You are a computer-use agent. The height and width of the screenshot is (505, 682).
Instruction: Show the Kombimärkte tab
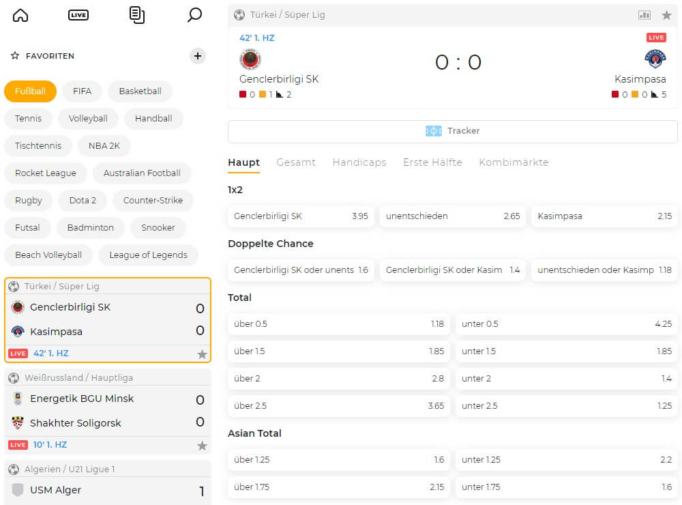point(514,162)
